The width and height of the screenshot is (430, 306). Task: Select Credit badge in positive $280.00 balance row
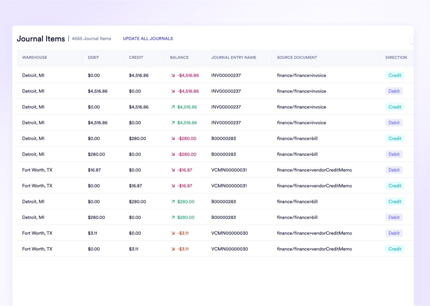pos(395,202)
